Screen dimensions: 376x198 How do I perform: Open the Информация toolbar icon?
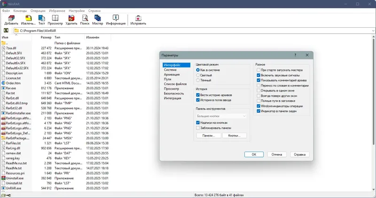point(116,18)
